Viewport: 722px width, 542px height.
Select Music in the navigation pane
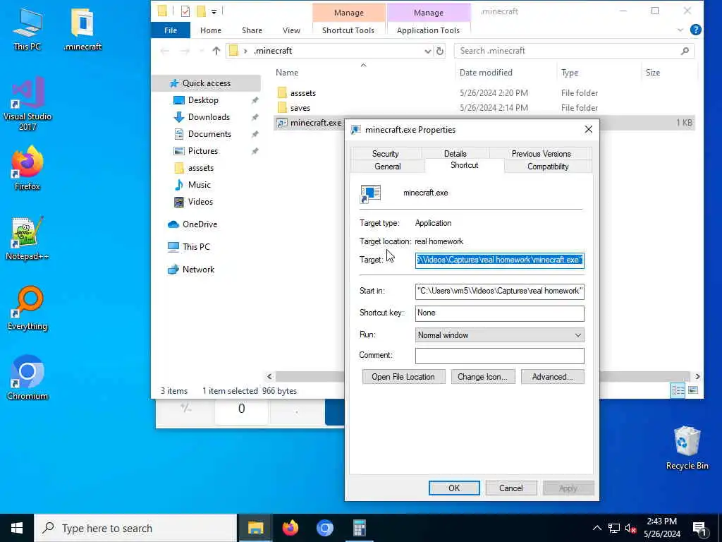click(199, 185)
